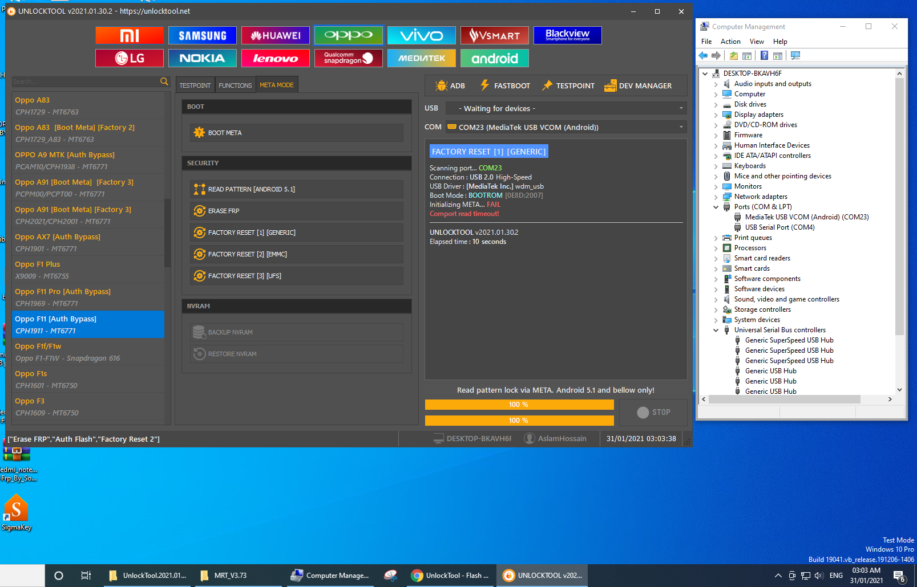This screenshot has height=587, width=917.
Task: Switch to the META MODE tab
Action: pyautogui.click(x=277, y=85)
